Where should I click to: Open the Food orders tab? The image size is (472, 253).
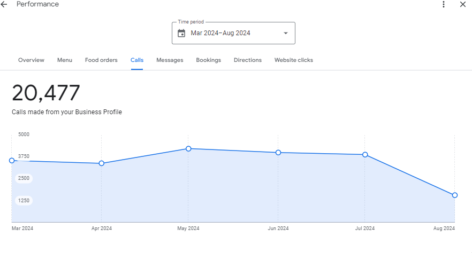point(101,60)
